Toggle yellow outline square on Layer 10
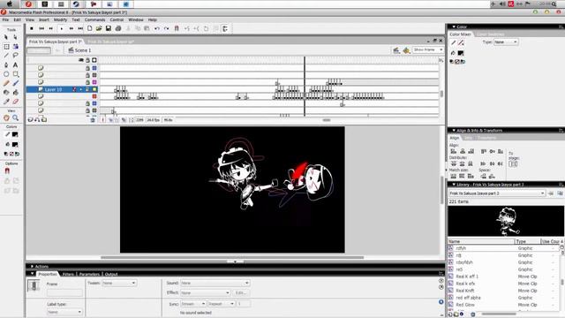This screenshot has width=565, height=318. point(94,89)
